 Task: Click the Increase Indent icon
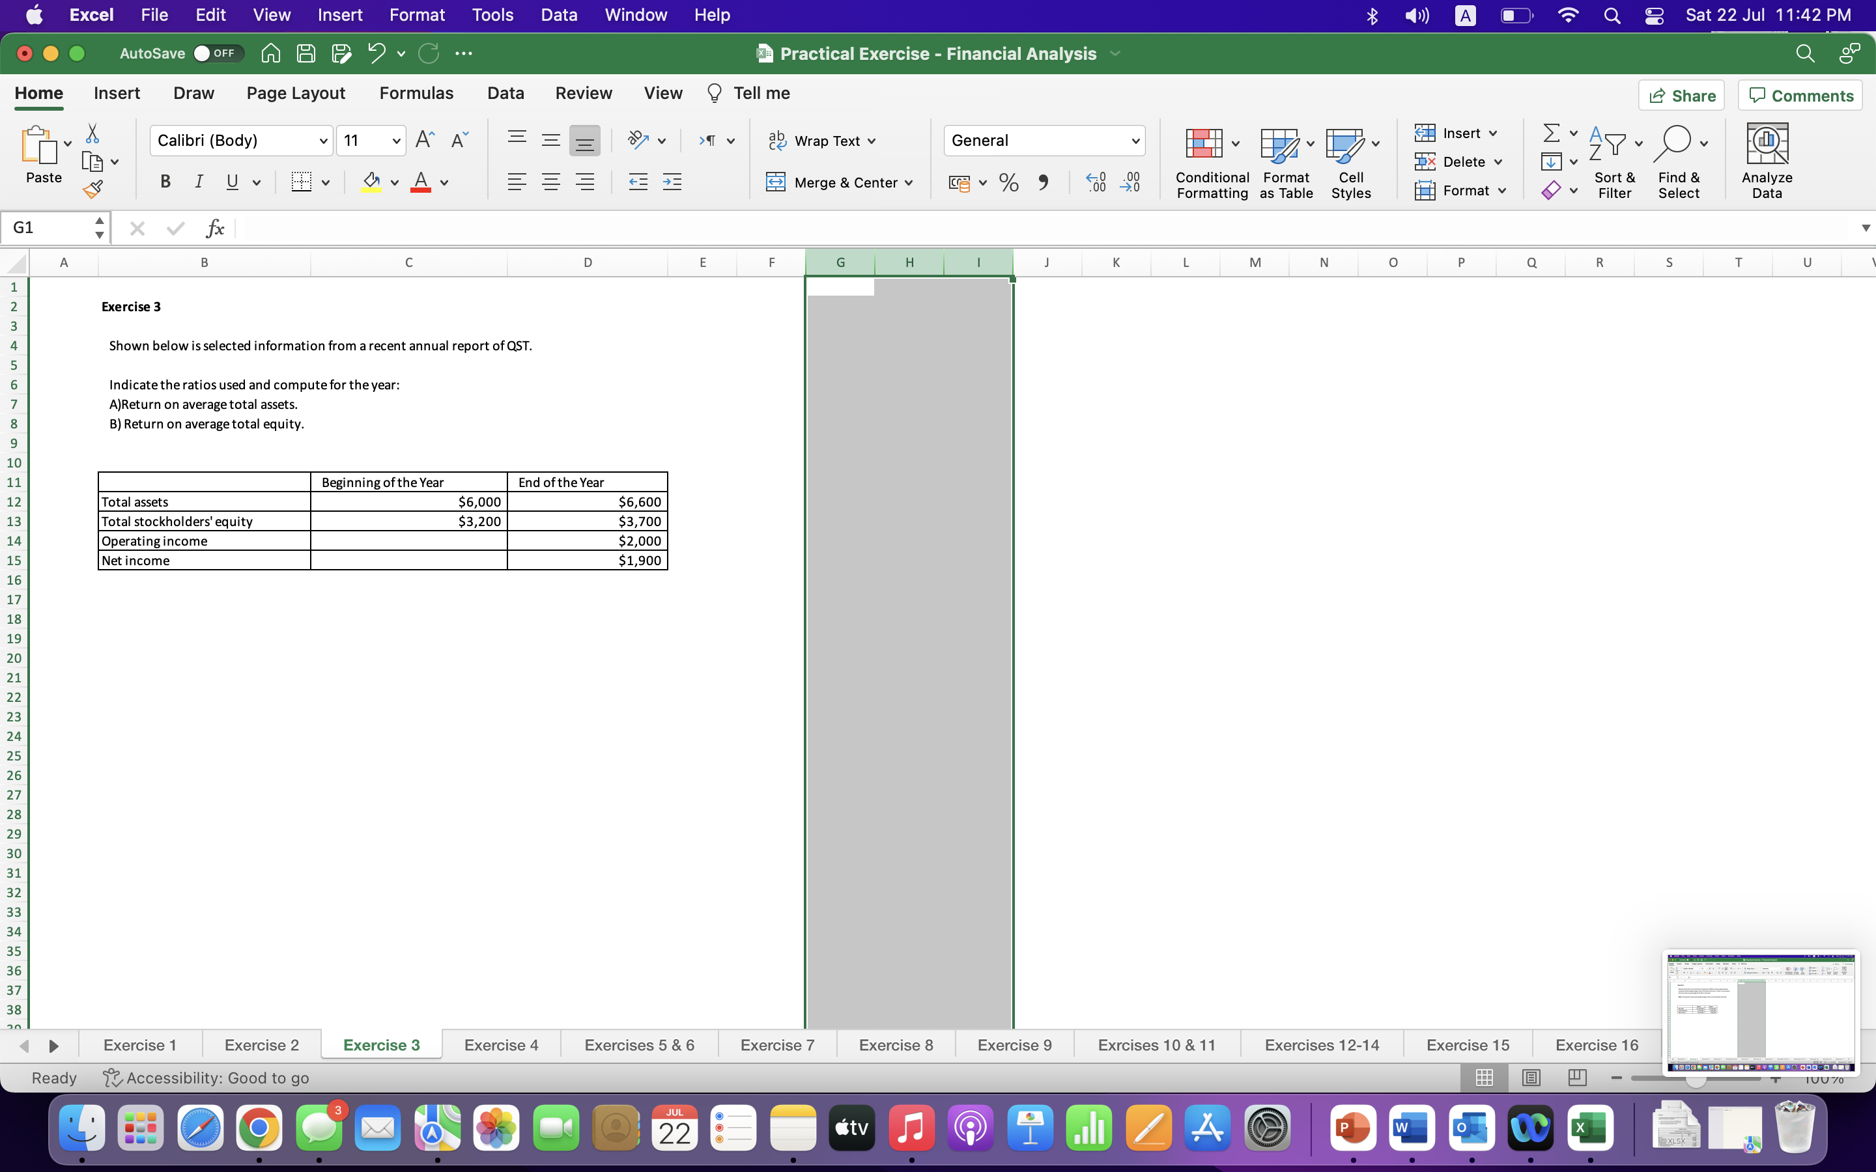pyautogui.click(x=672, y=183)
